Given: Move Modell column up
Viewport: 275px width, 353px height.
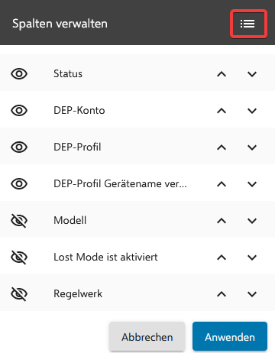Looking at the screenshot, I should 222,221.
